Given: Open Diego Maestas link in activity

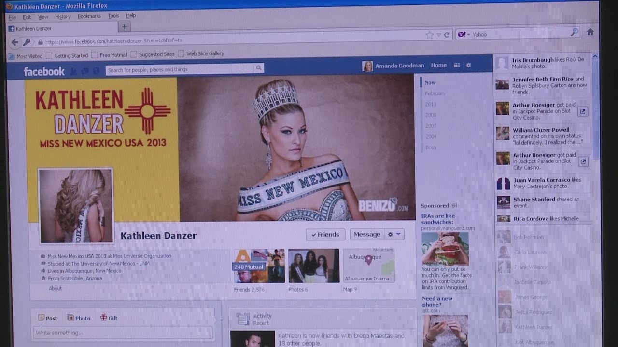Looking at the screenshot, I should click(x=375, y=336).
